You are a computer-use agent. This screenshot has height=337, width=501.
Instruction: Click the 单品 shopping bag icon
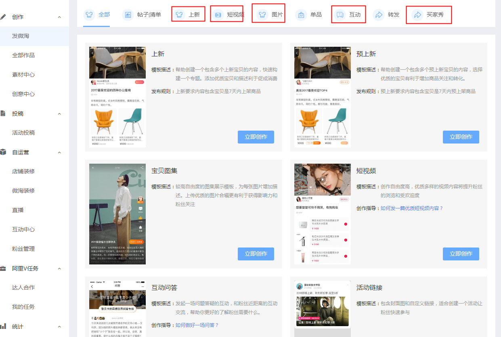coord(301,15)
